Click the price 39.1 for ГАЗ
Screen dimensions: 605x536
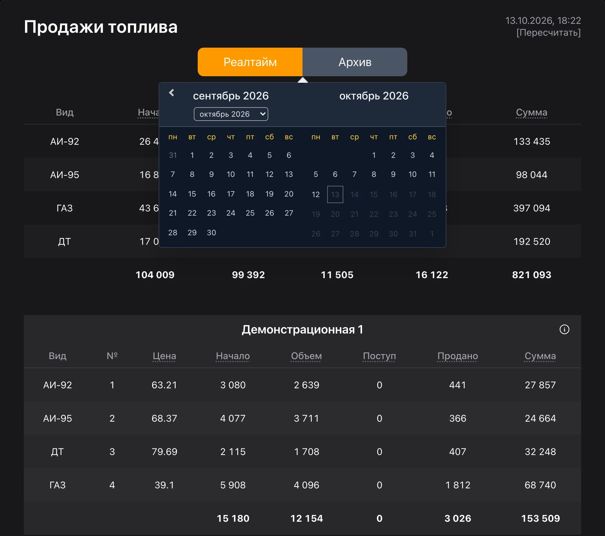coord(164,485)
